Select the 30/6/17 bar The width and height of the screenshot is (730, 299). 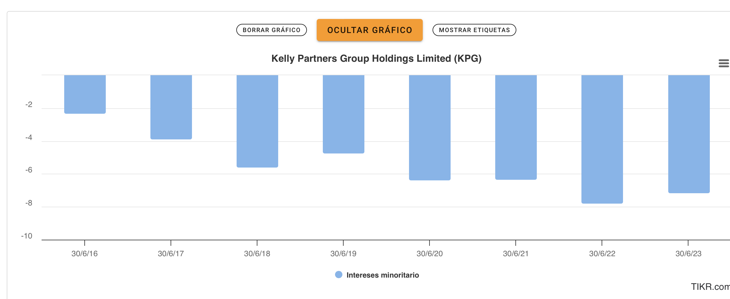tap(171, 107)
